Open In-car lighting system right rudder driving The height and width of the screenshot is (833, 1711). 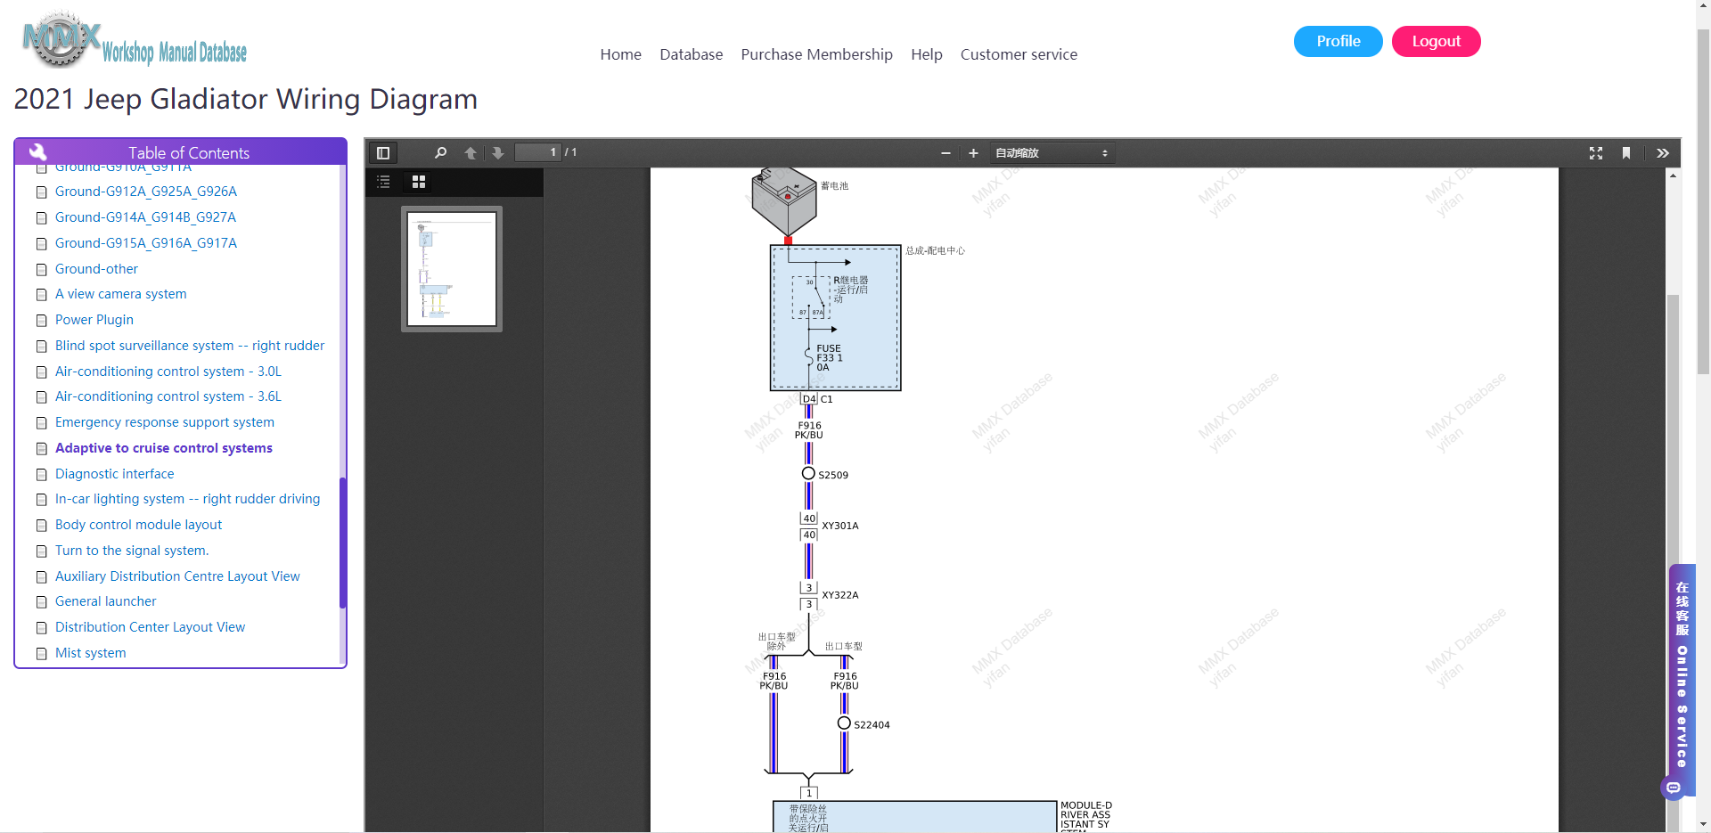188,499
